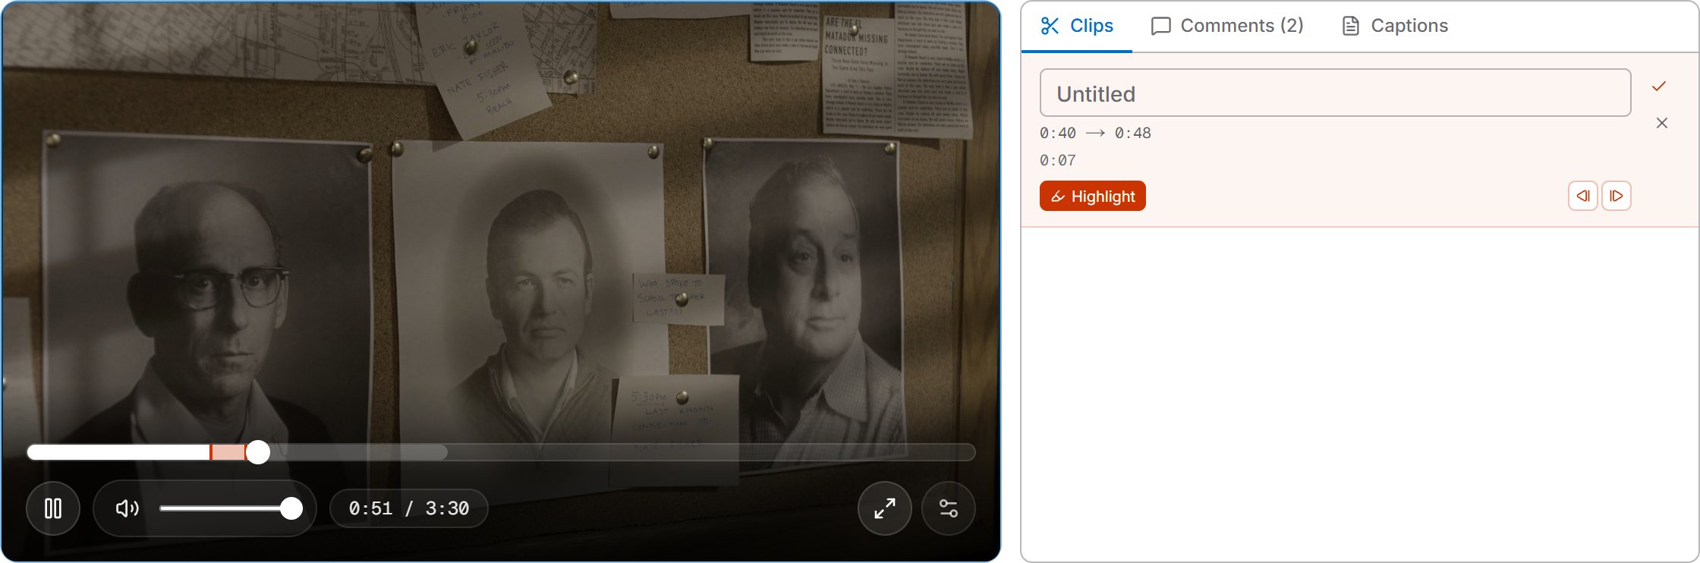Open the Comments (2) tab
1700x563 pixels.
coord(1227,26)
